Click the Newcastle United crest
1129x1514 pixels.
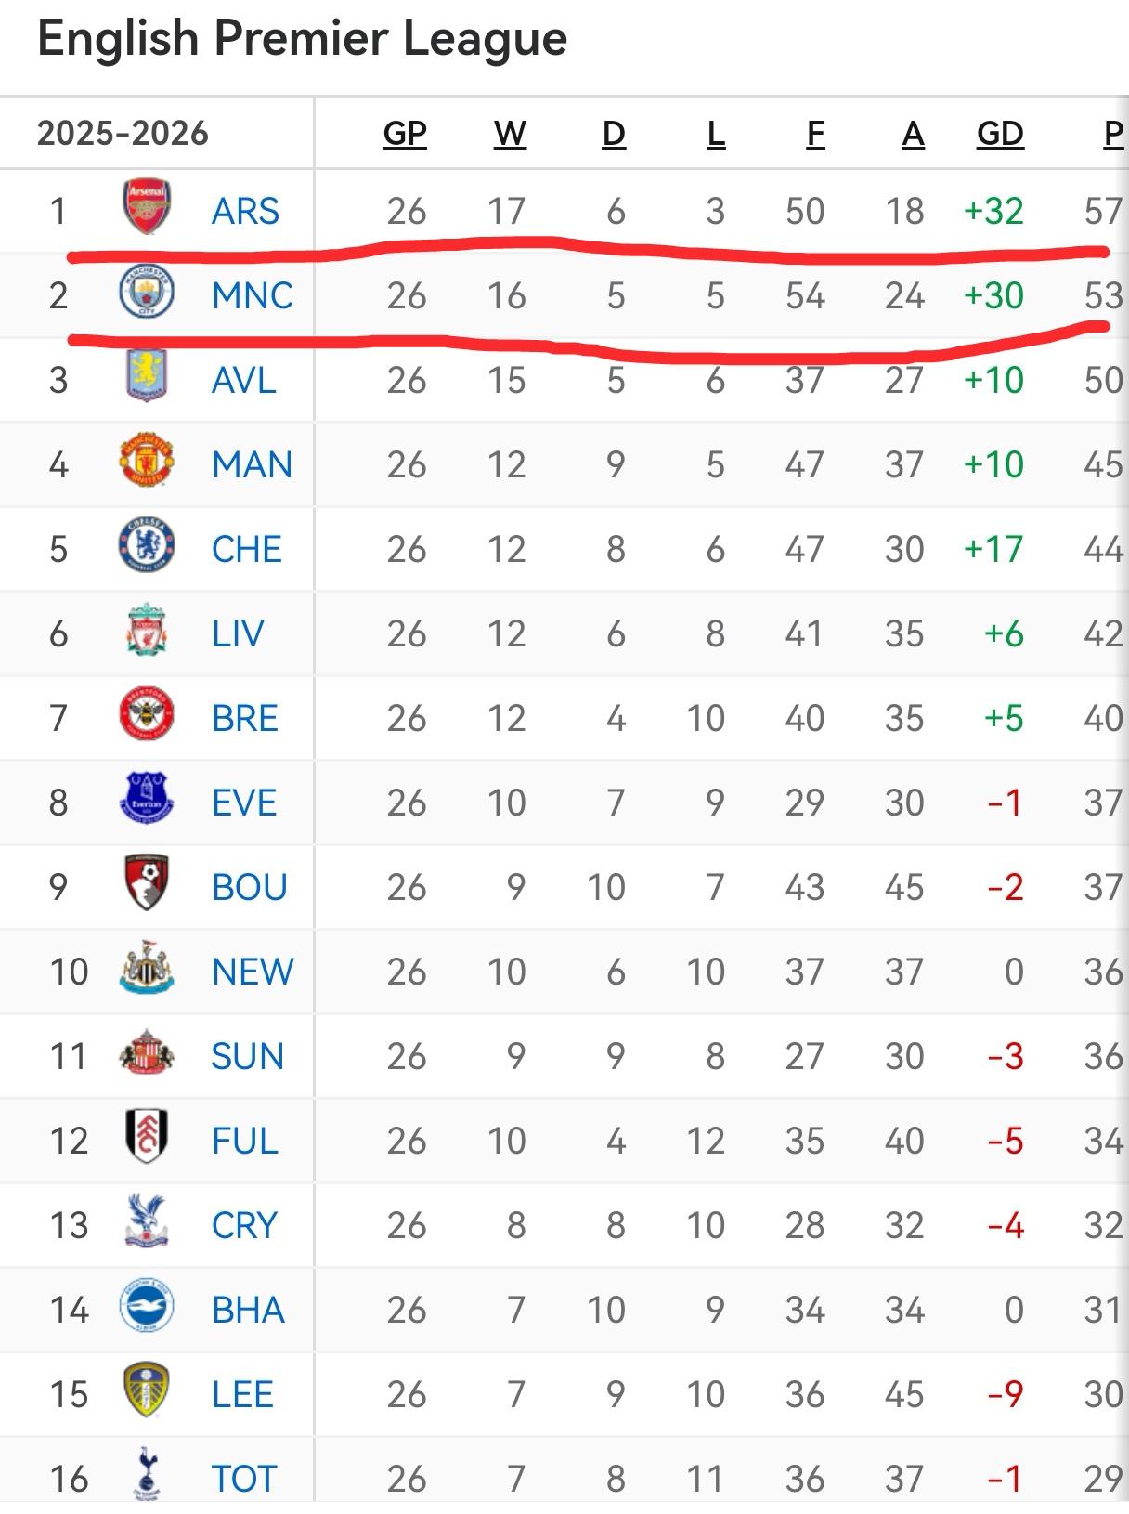click(x=147, y=968)
